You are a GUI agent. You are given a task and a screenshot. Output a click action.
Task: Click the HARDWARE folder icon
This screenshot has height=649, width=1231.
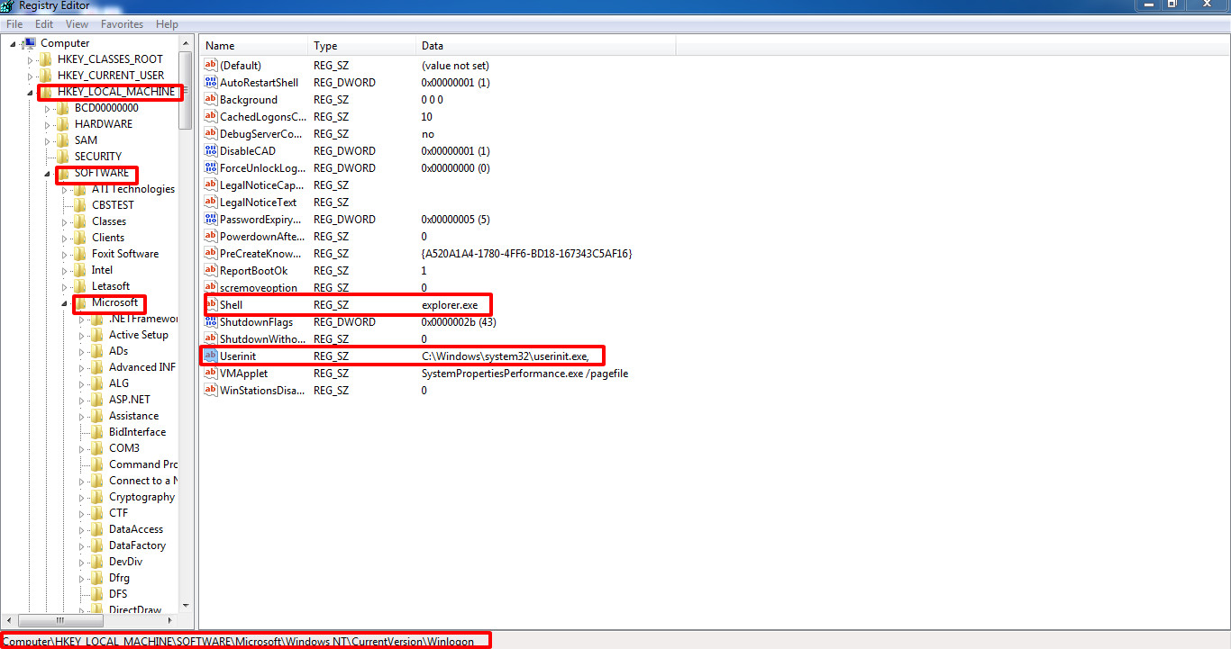[x=63, y=124]
